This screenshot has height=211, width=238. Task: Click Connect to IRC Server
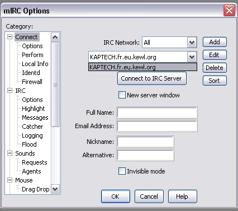(152, 78)
